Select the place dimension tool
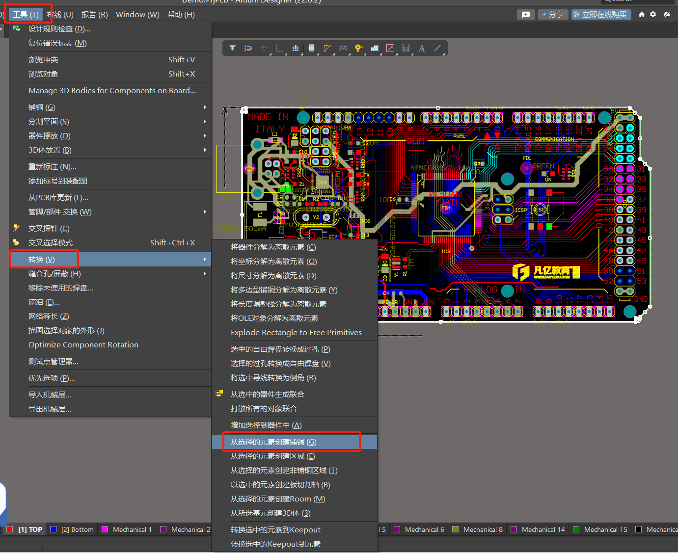 (406, 48)
